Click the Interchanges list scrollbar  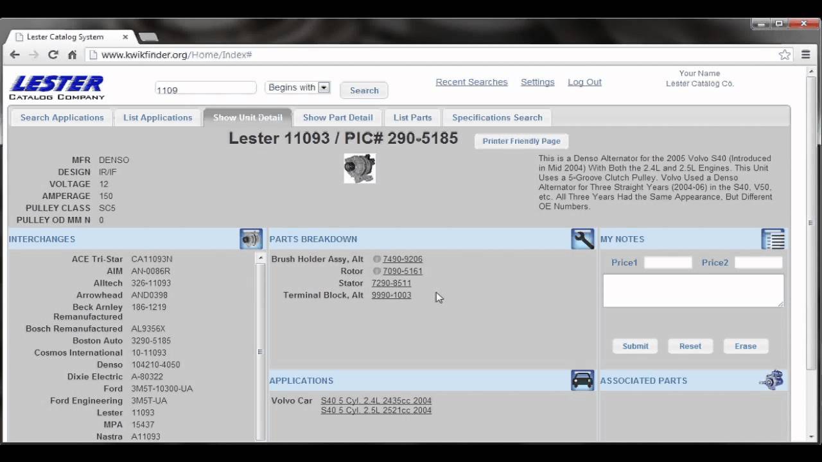point(260,352)
